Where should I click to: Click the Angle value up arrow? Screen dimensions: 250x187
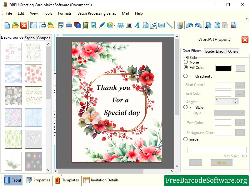(x=235, y=99)
